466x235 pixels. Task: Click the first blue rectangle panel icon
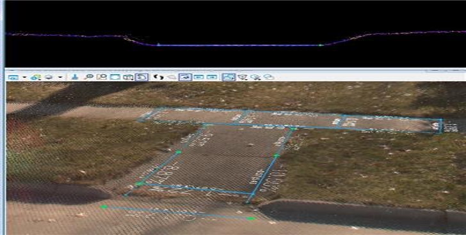(198, 77)
